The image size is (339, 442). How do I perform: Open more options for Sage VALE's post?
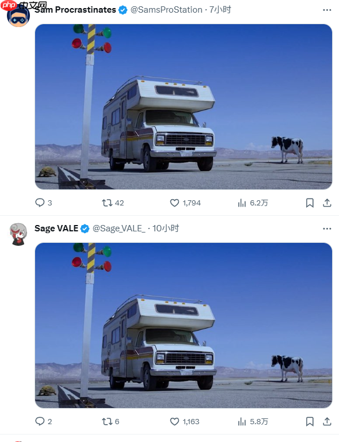(327, 228)
